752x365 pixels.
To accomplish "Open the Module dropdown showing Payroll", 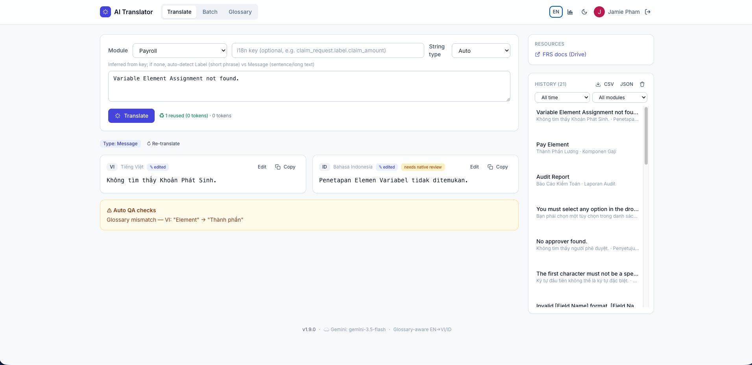I will [180, 50].
